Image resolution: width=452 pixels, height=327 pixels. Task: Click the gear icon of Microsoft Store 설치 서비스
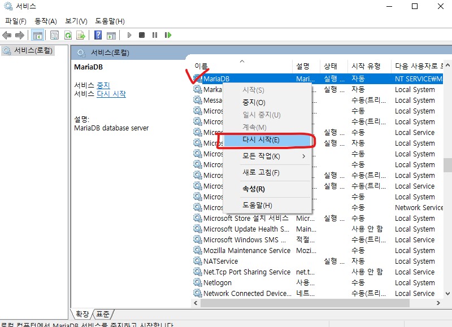[x=197, y=218]
